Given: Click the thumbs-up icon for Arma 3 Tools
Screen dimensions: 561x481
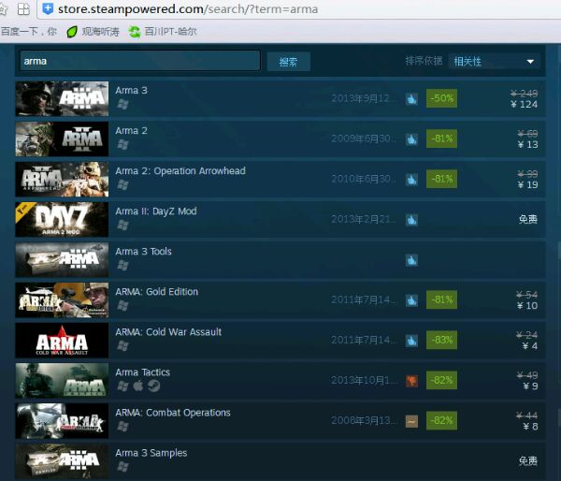Looking at the screenshot, I should 411,260.
